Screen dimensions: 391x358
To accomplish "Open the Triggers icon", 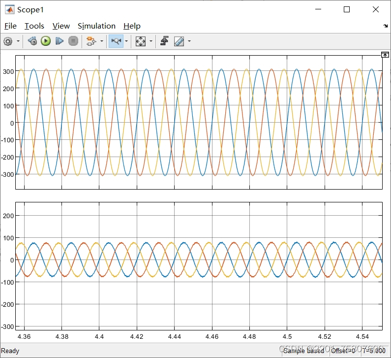I will click(x=164, y=41).
